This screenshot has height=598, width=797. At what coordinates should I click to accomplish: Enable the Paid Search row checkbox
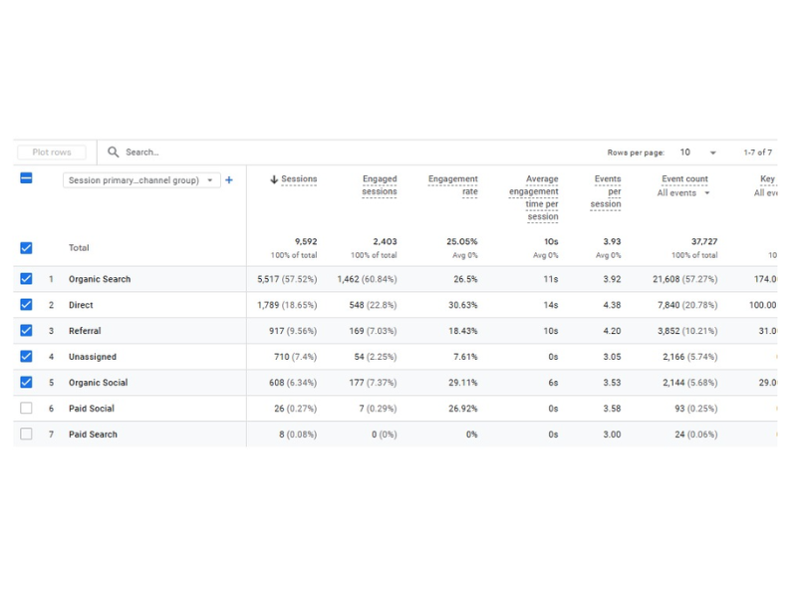click(x=26, y=435)
